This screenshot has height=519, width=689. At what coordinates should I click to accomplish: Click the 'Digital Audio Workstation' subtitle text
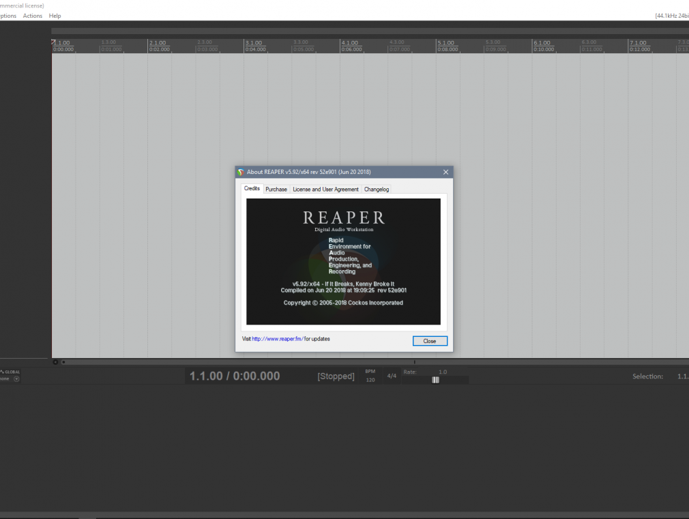[x=344, y=229]
